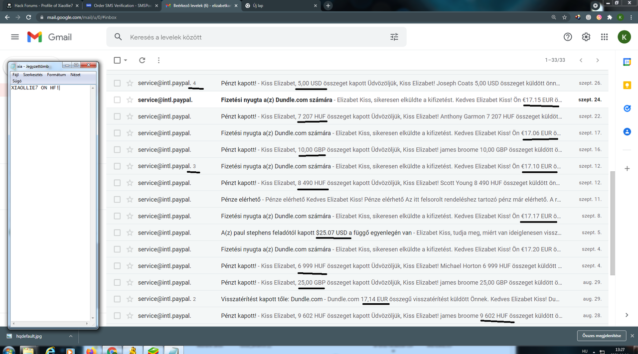Open Google Calendar side panel
The width and height of the screenshot is (638, 354).
pos(627,62)
